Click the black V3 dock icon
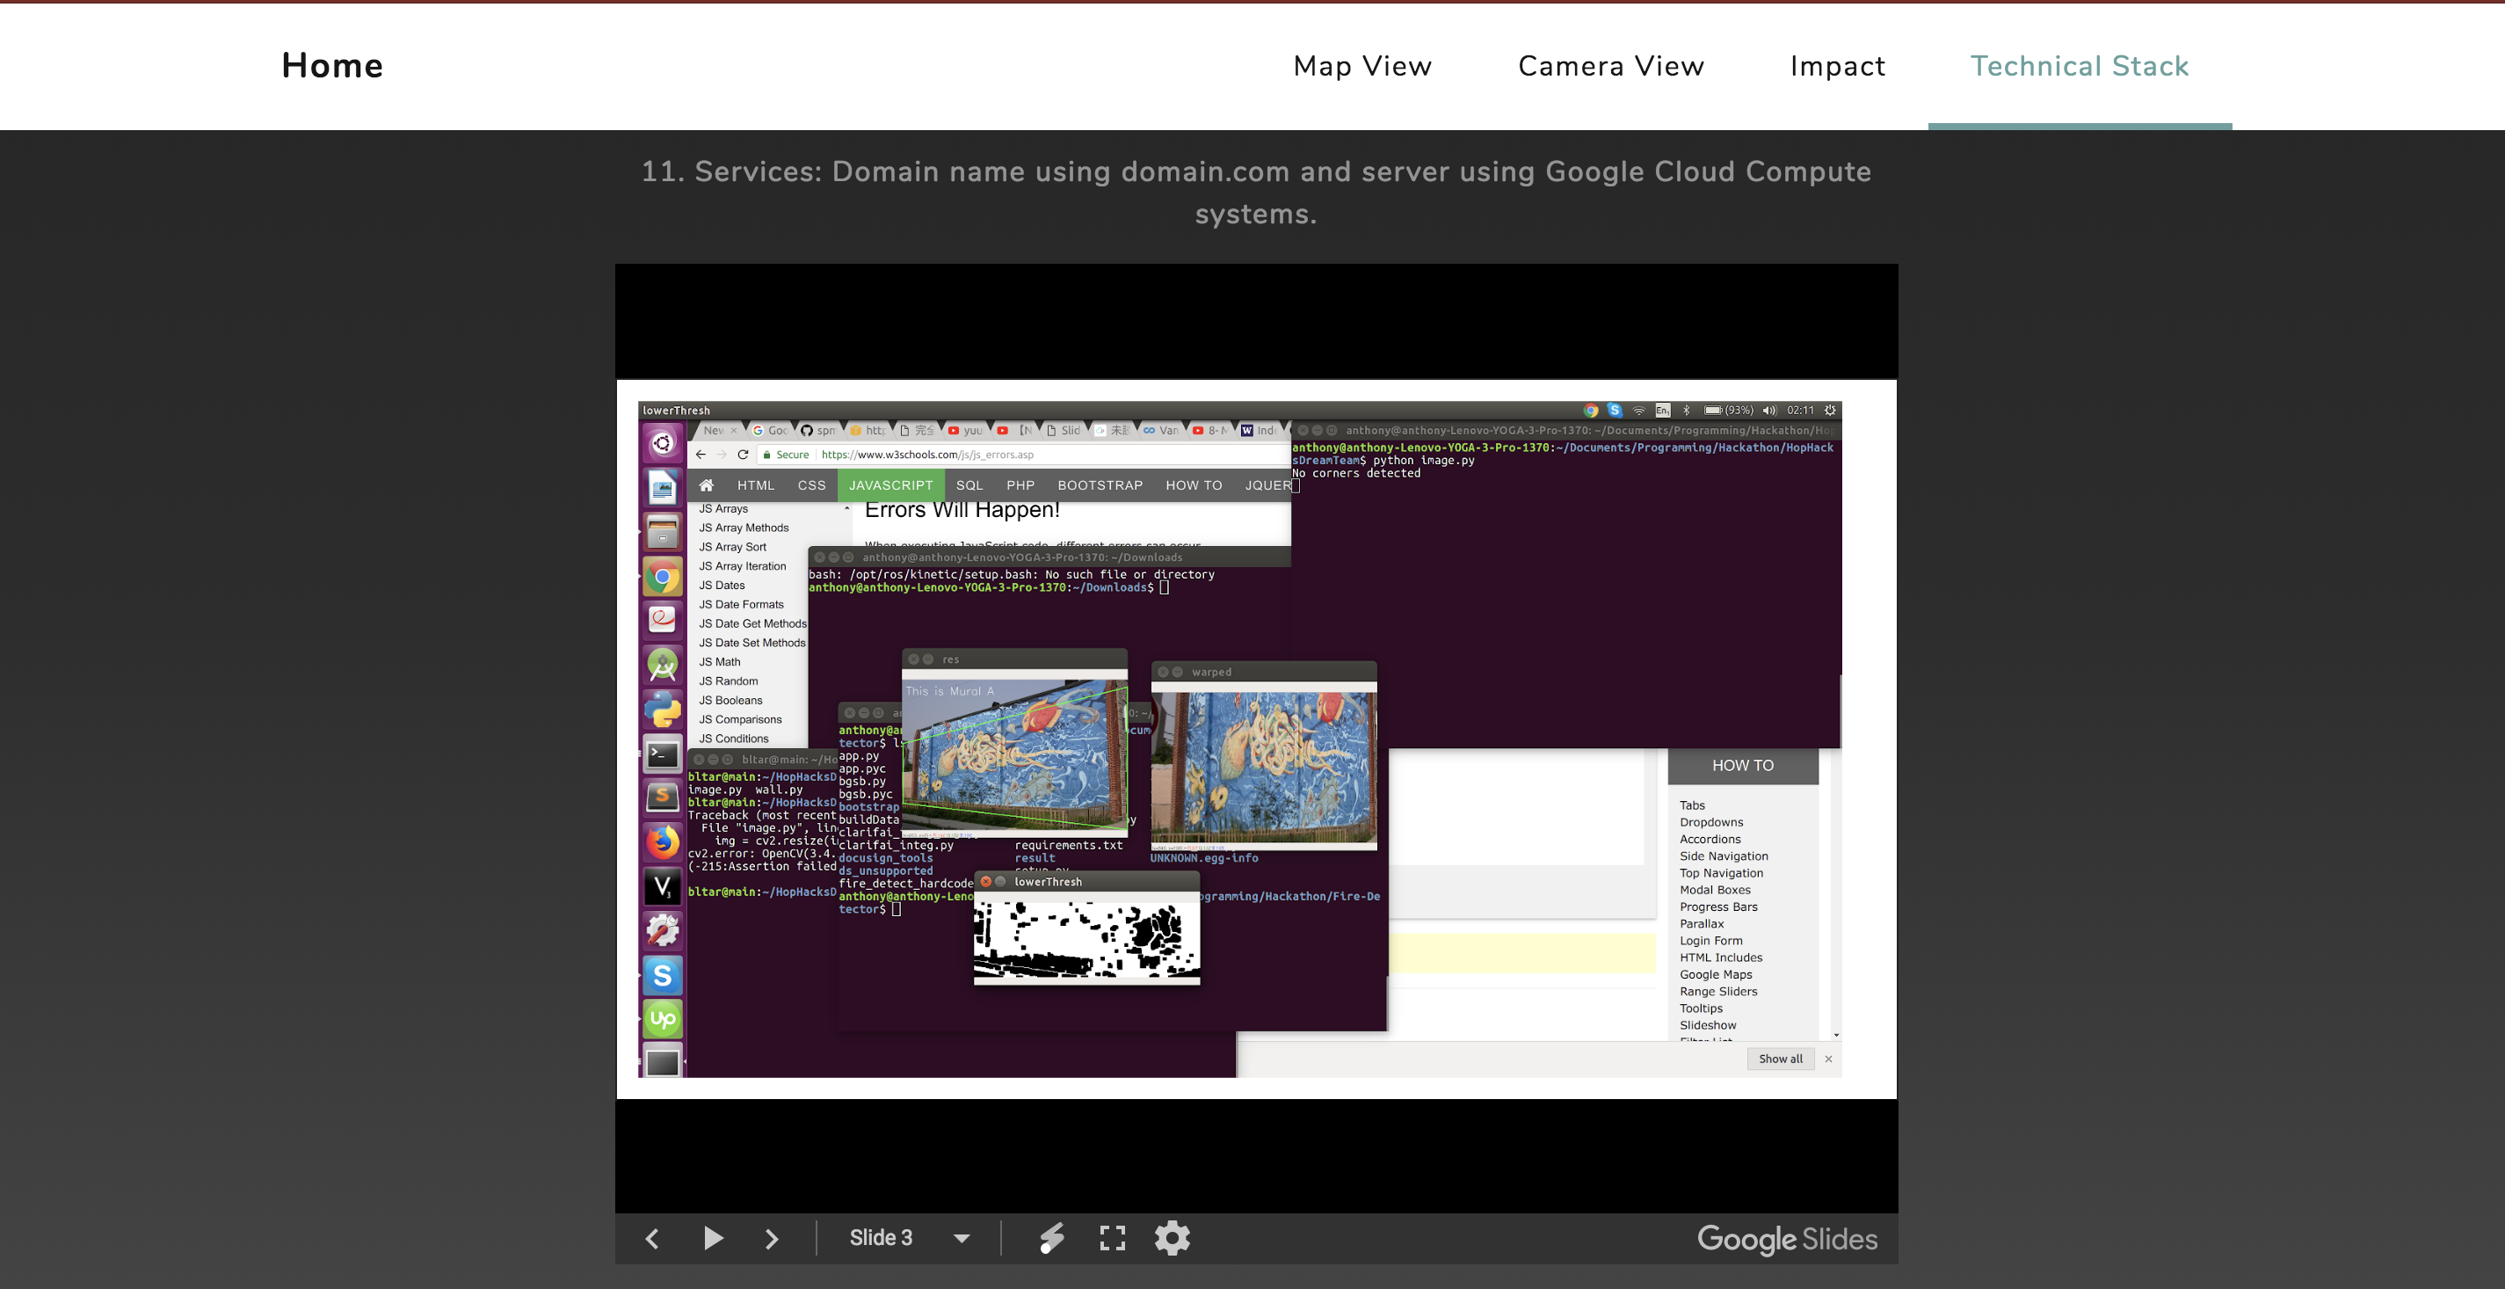Image resolution: width=2505 pixels, height=1289 pixels. (x=662, y=886)
